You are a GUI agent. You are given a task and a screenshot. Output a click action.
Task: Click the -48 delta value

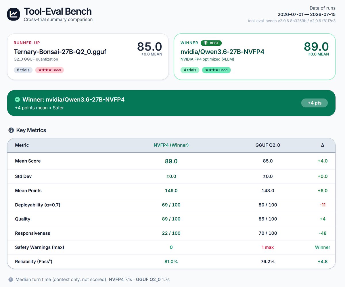(x=323, y=233)
